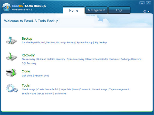Expand the help dropdown arrow
The width and height of the screenshot is (154, 115).
pos(148,12)
